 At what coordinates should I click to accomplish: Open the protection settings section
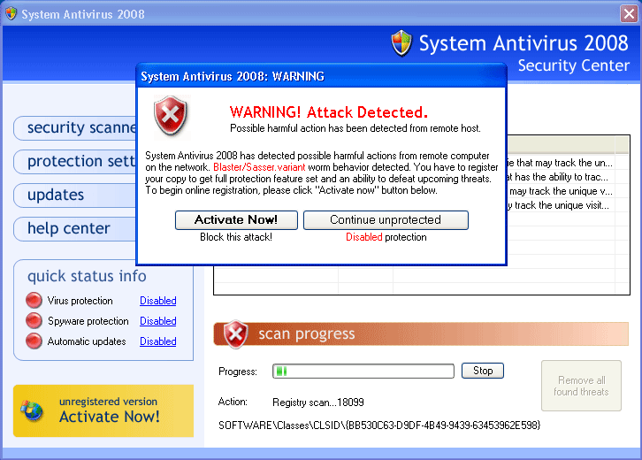[x=76, y=162]
